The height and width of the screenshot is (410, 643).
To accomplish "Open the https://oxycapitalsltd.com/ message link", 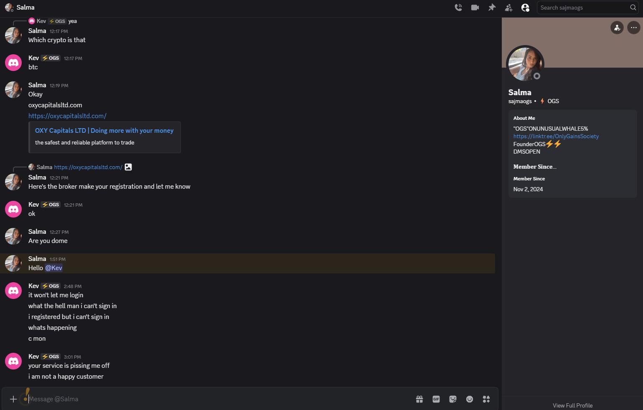I will click(x=67, y=116).
